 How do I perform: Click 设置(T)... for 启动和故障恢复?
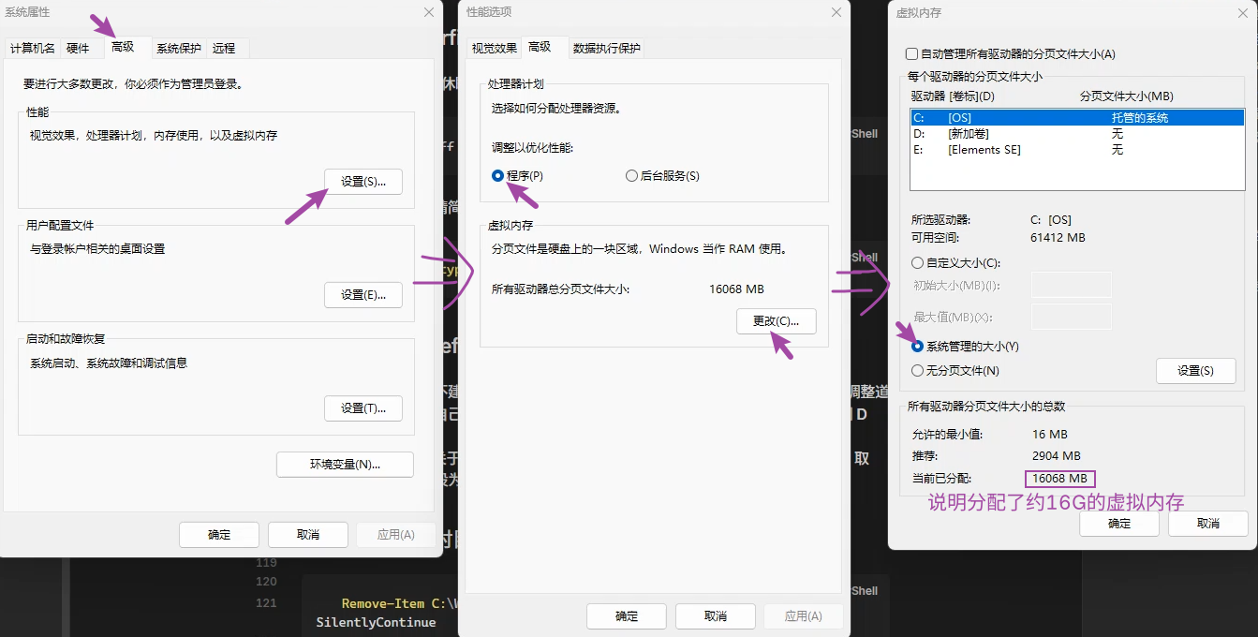(x=363, y=408)
